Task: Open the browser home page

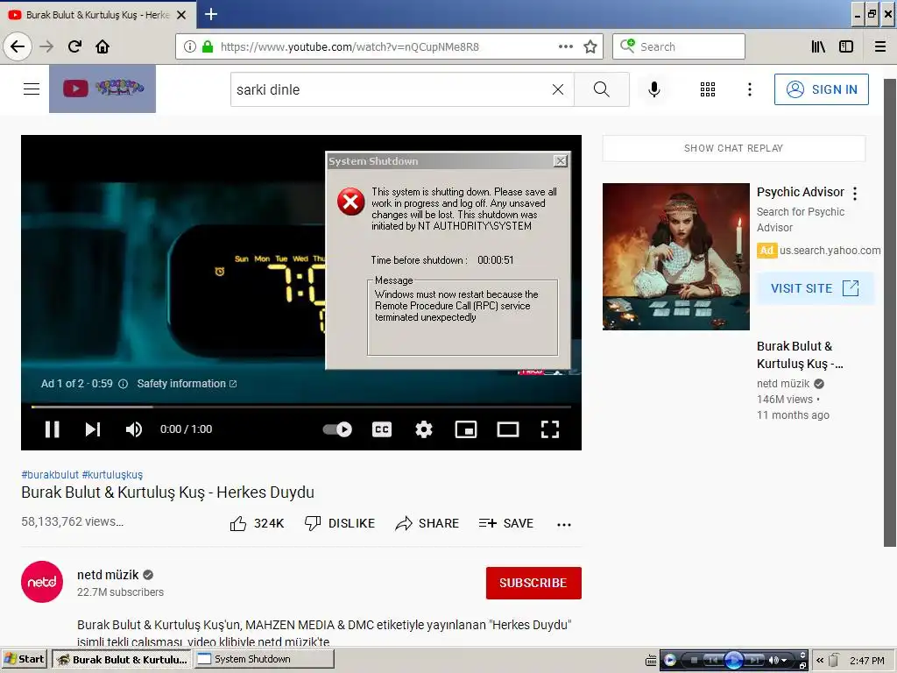Action: click(102, 46)
